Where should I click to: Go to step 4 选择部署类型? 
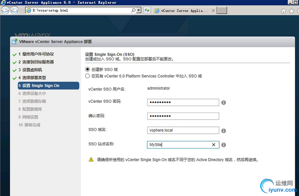(32, 78)
